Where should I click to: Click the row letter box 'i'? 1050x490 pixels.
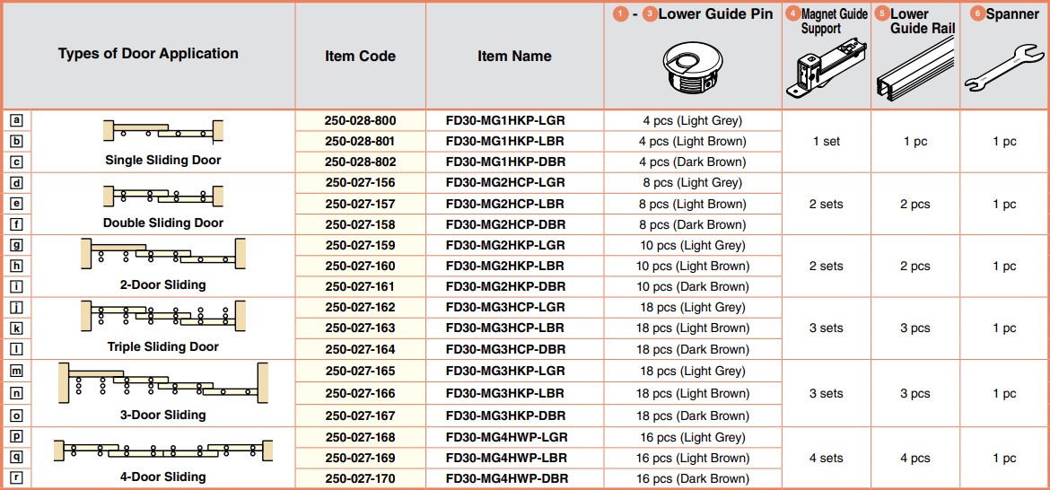click(17, 286)
